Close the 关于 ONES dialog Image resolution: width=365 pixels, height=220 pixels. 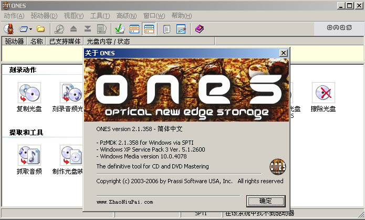pyautogui.click(x=283, y=53)
